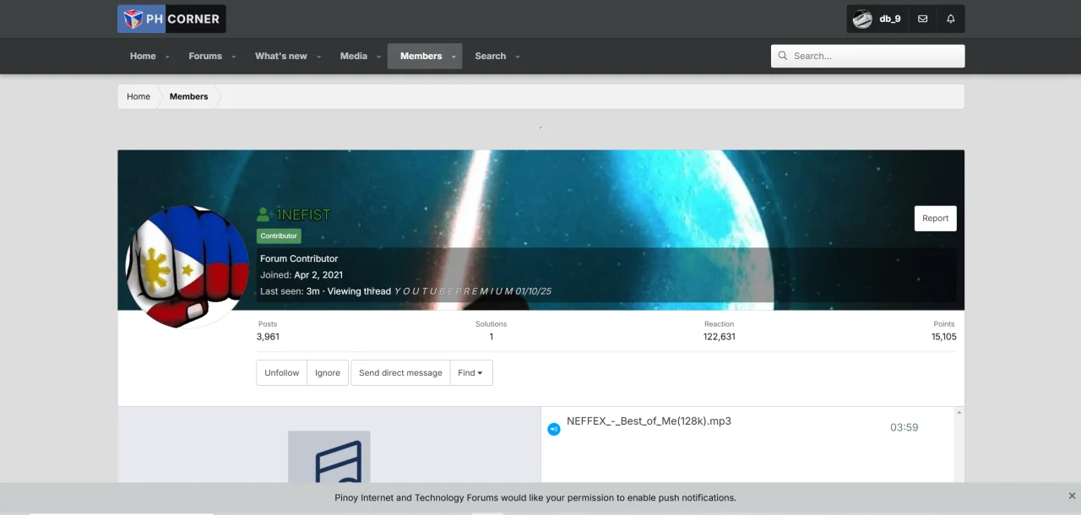Open the 1NEFIST fist avatar image
The width and height of the screenshot is (1081, 515).
pos(187,266)
